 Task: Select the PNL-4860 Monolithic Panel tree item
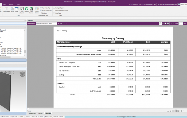[x=13, y=52]
